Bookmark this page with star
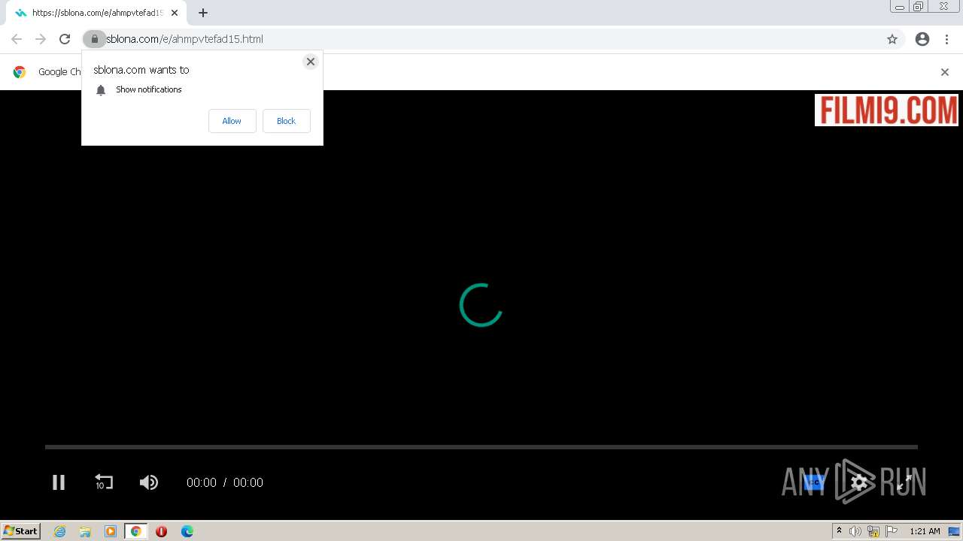963x541 pixels. (892, 39)
